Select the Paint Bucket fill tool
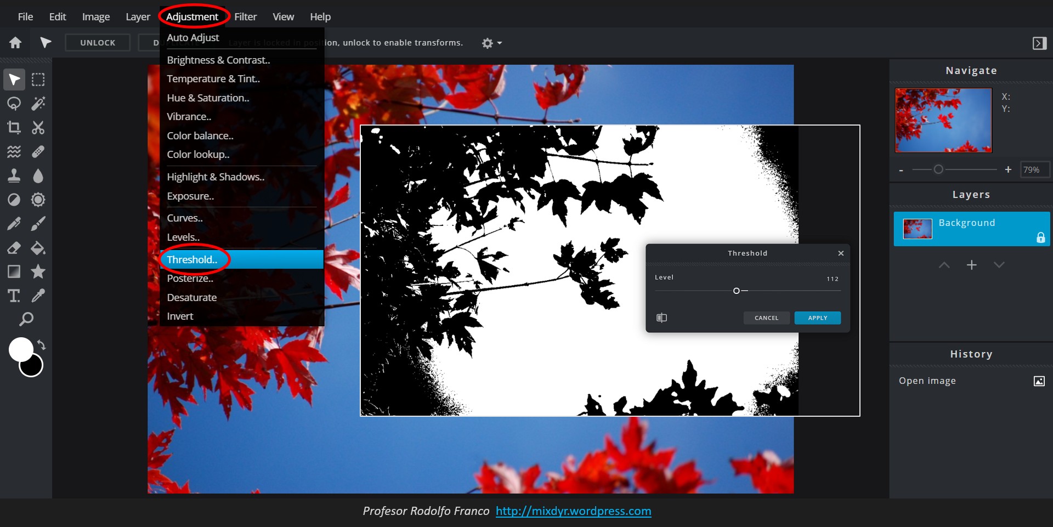1053x527 pixels. tap(38, 248)
